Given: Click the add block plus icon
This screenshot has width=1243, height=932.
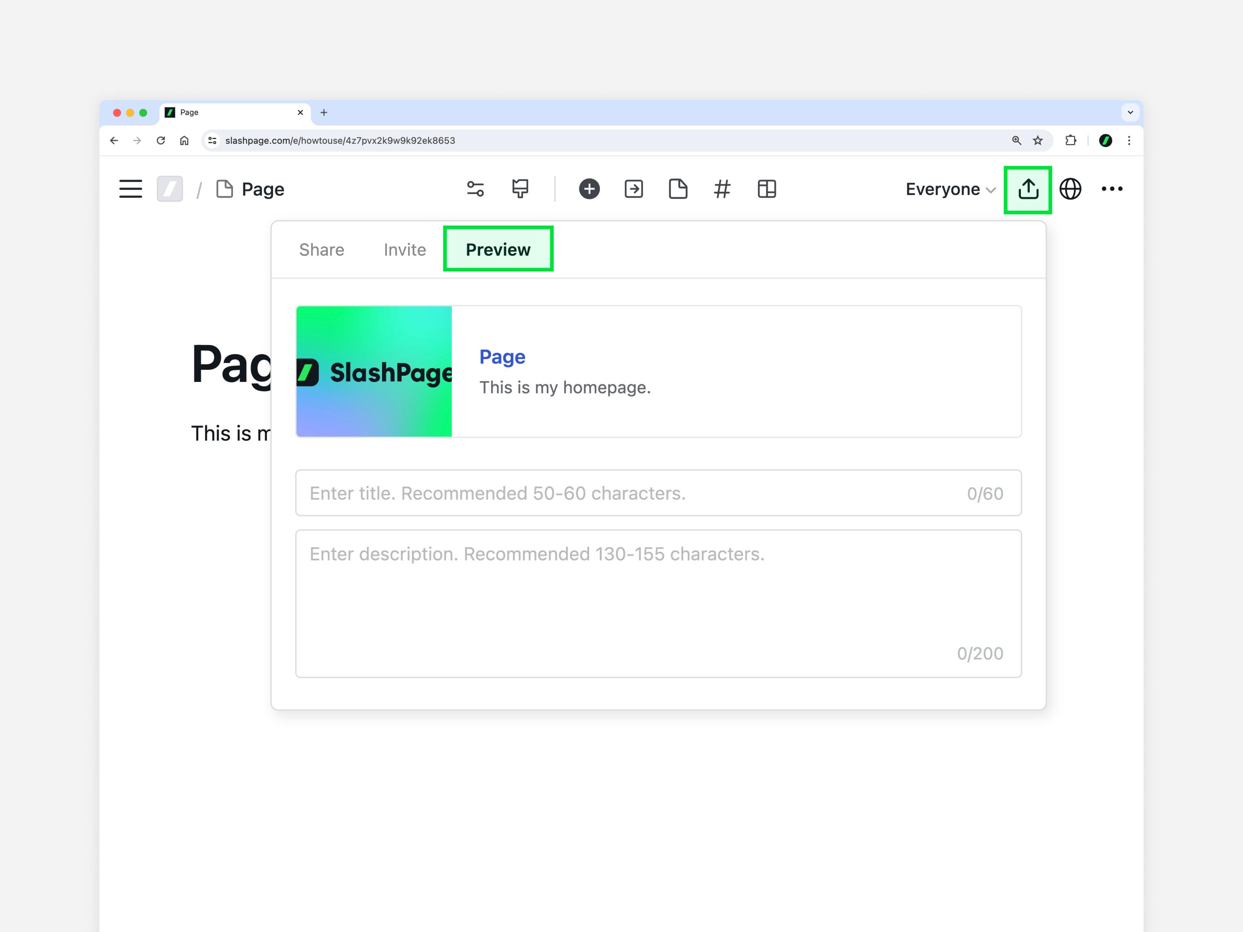Looking at the screenshot, I should (589, 189).
